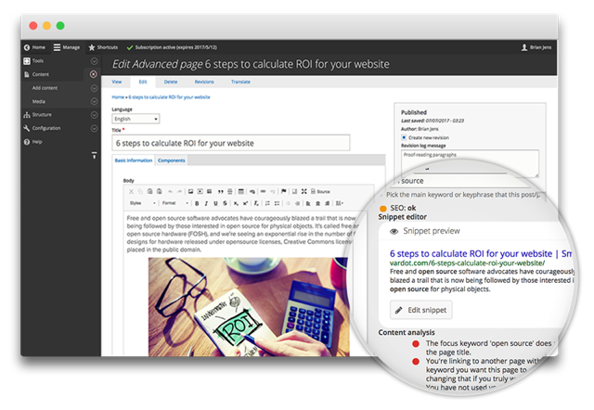594x410 pixels.
Task: Maximize the editor with the expand-arrows icon
Action: point(303,192)
